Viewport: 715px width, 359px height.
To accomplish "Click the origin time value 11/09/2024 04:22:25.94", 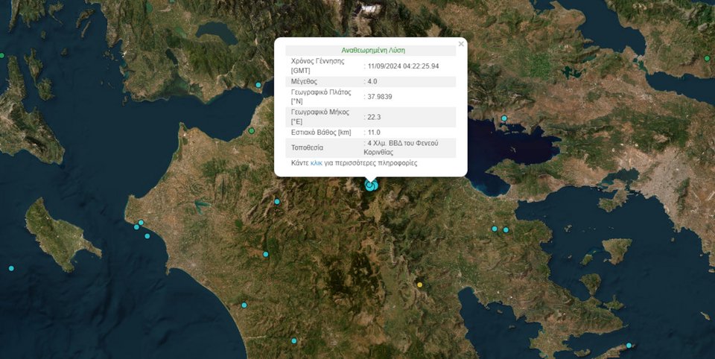I will [x=404, y=66].
